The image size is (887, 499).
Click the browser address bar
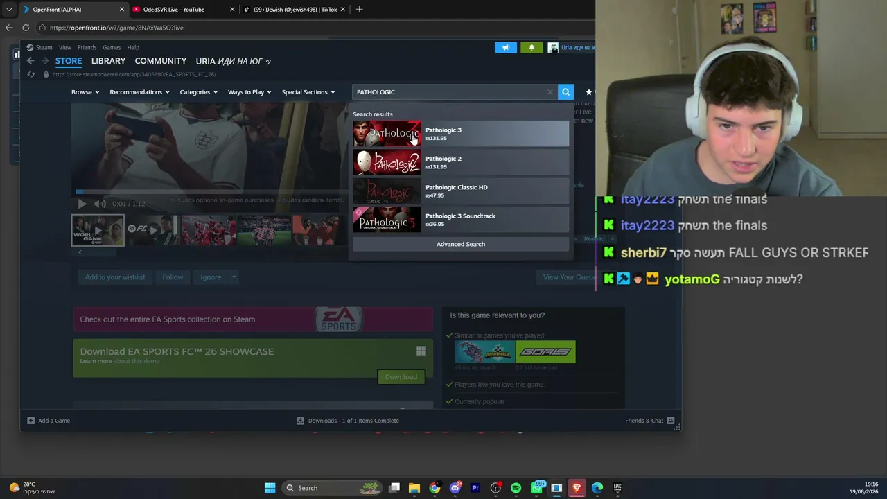(312, 28)
